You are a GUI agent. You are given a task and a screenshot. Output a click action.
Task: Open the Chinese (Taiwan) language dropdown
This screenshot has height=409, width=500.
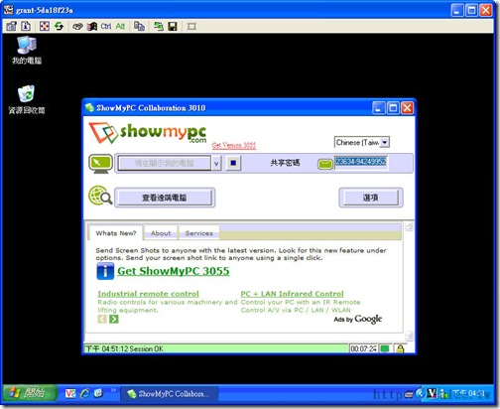click(x=362, y=142)
